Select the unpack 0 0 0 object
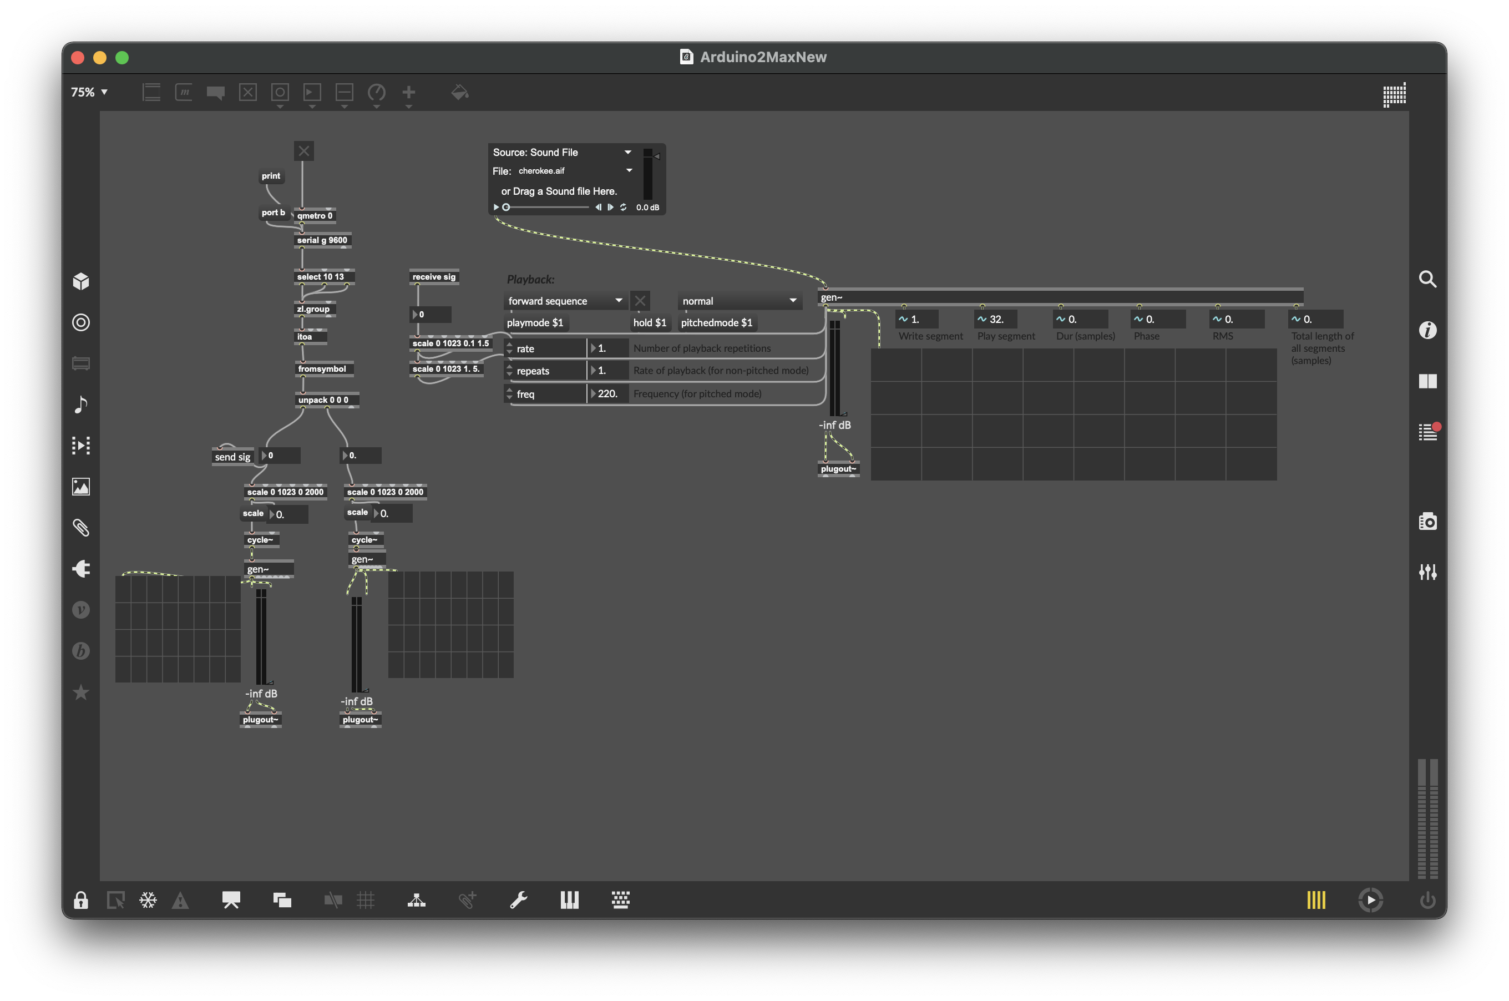1509x1001 pixels. coord(327,400)
